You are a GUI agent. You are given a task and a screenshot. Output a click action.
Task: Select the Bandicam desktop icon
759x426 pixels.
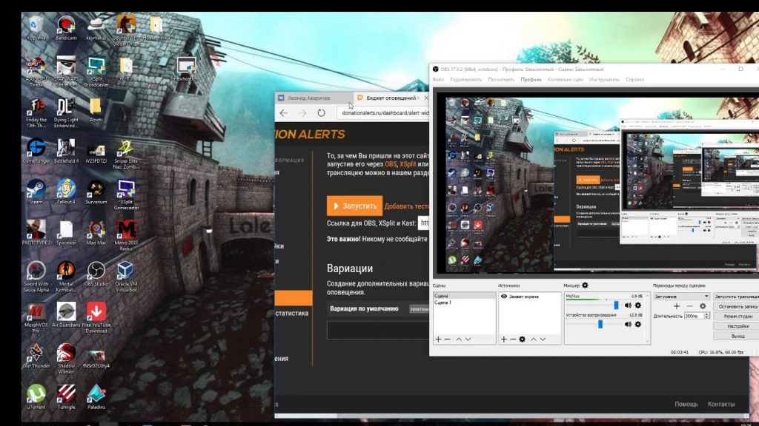[66, 27]
